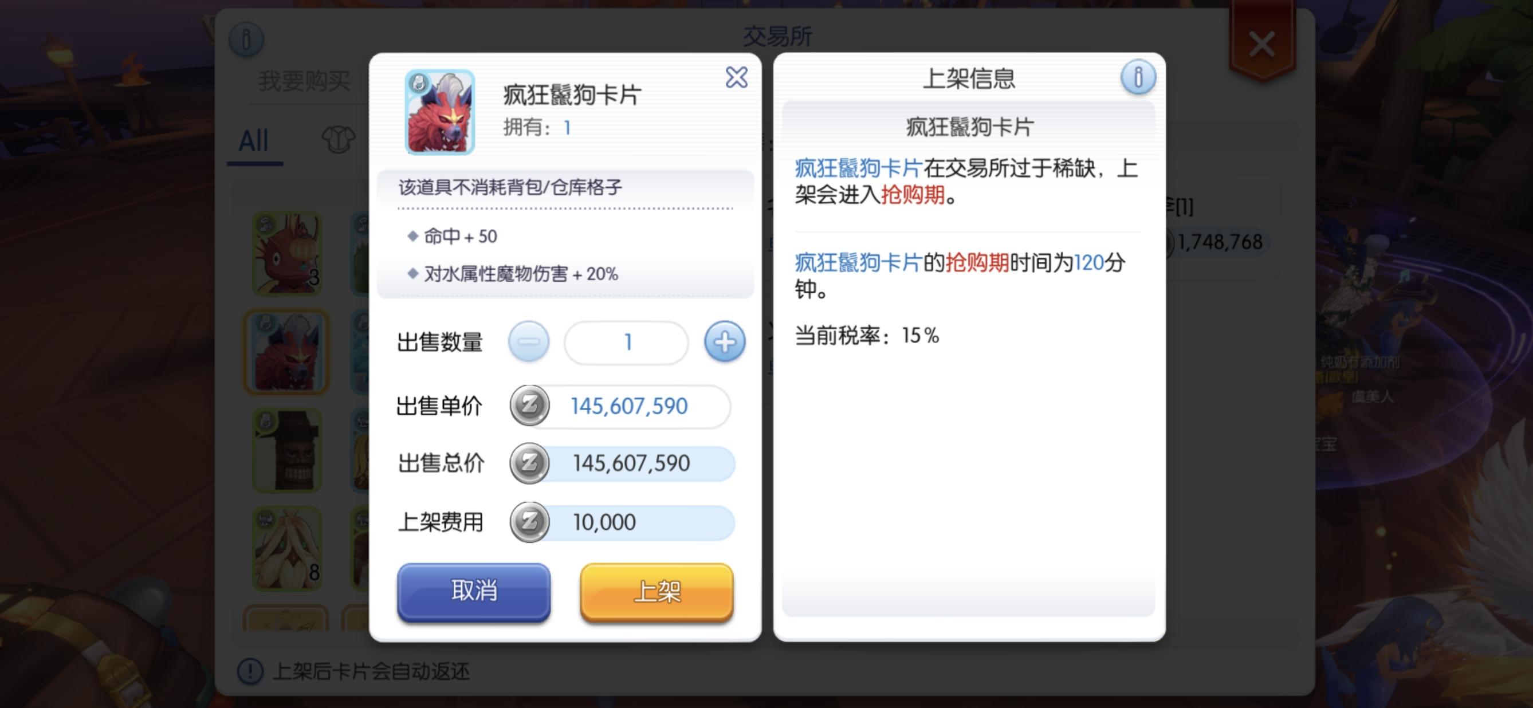Click the info icon in 上架信息 panel

tap(1137, 77)
